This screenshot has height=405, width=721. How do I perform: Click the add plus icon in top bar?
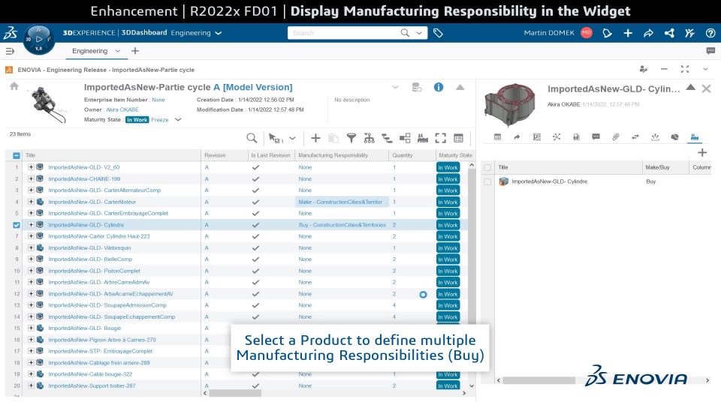click(x=628, y=33)
